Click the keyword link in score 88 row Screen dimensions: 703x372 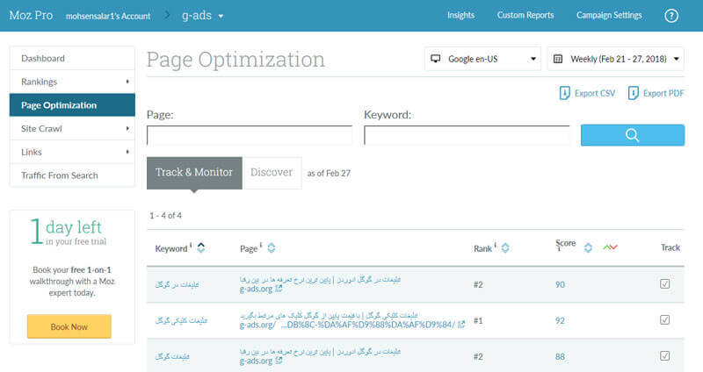[x=172, y=356]
